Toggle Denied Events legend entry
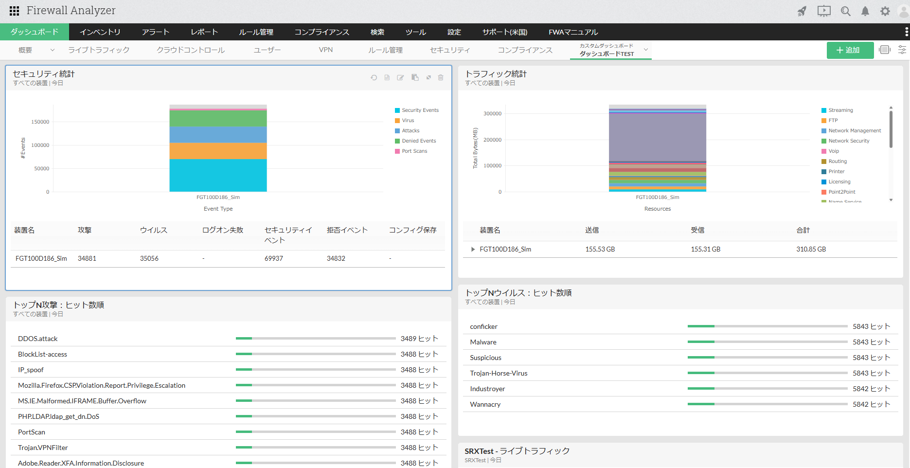This screenshot has width=910, height=468. 418,141
